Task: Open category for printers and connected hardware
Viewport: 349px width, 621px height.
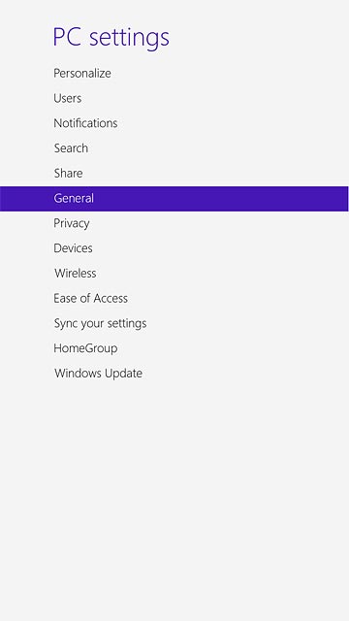Action: pyautogui.click(x=74, y=248)
